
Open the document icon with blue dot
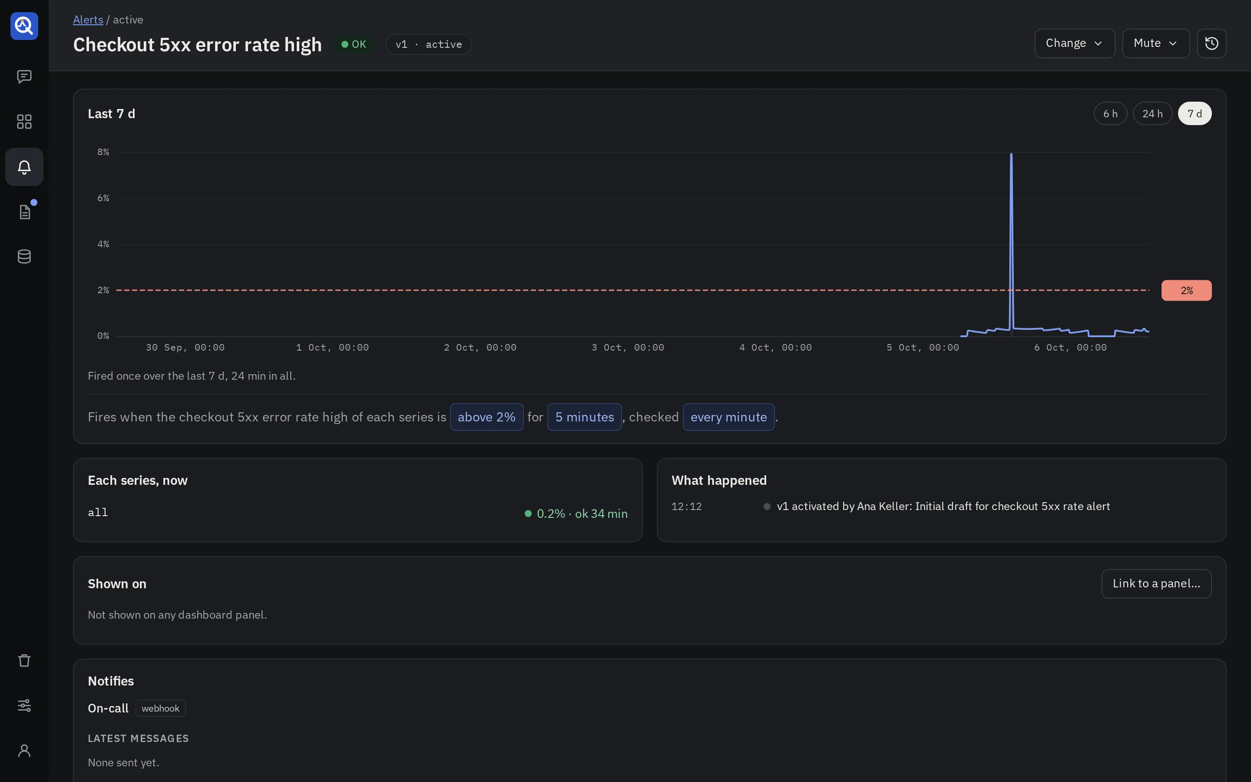click(x=24, y=212)
